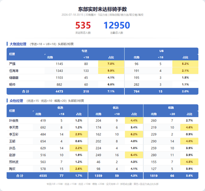Image resolution: width=205 pixels, height=191 pixels.
Task: Click the 2.0% UB total ratio
Action: pyautogui.click(x=185, y=91)
